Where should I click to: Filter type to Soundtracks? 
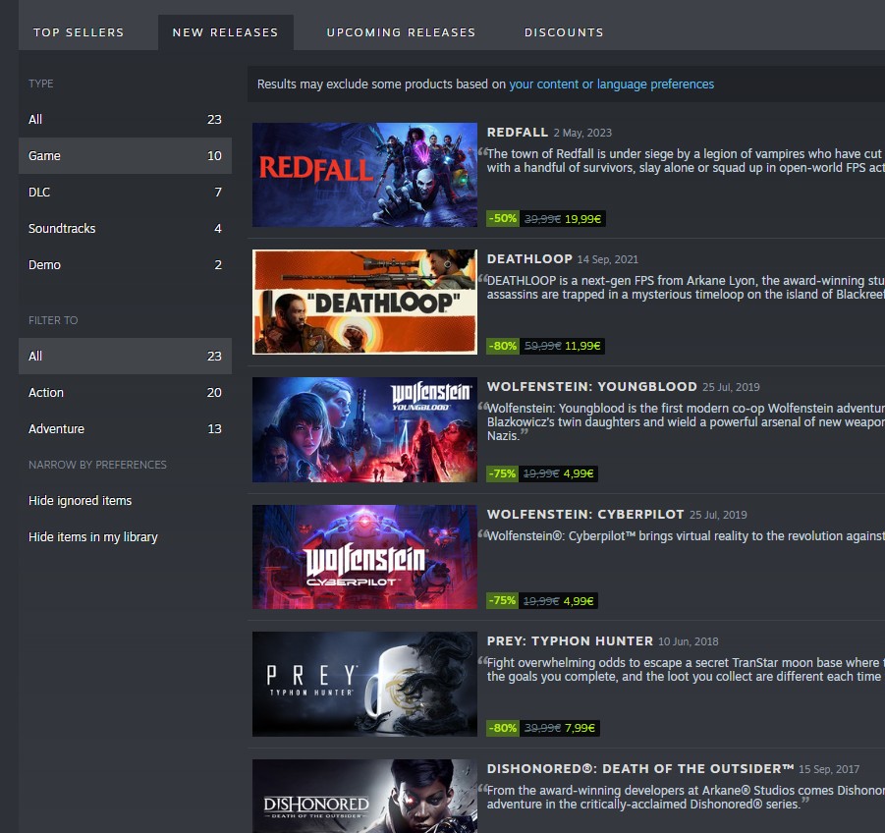(126, 229)
